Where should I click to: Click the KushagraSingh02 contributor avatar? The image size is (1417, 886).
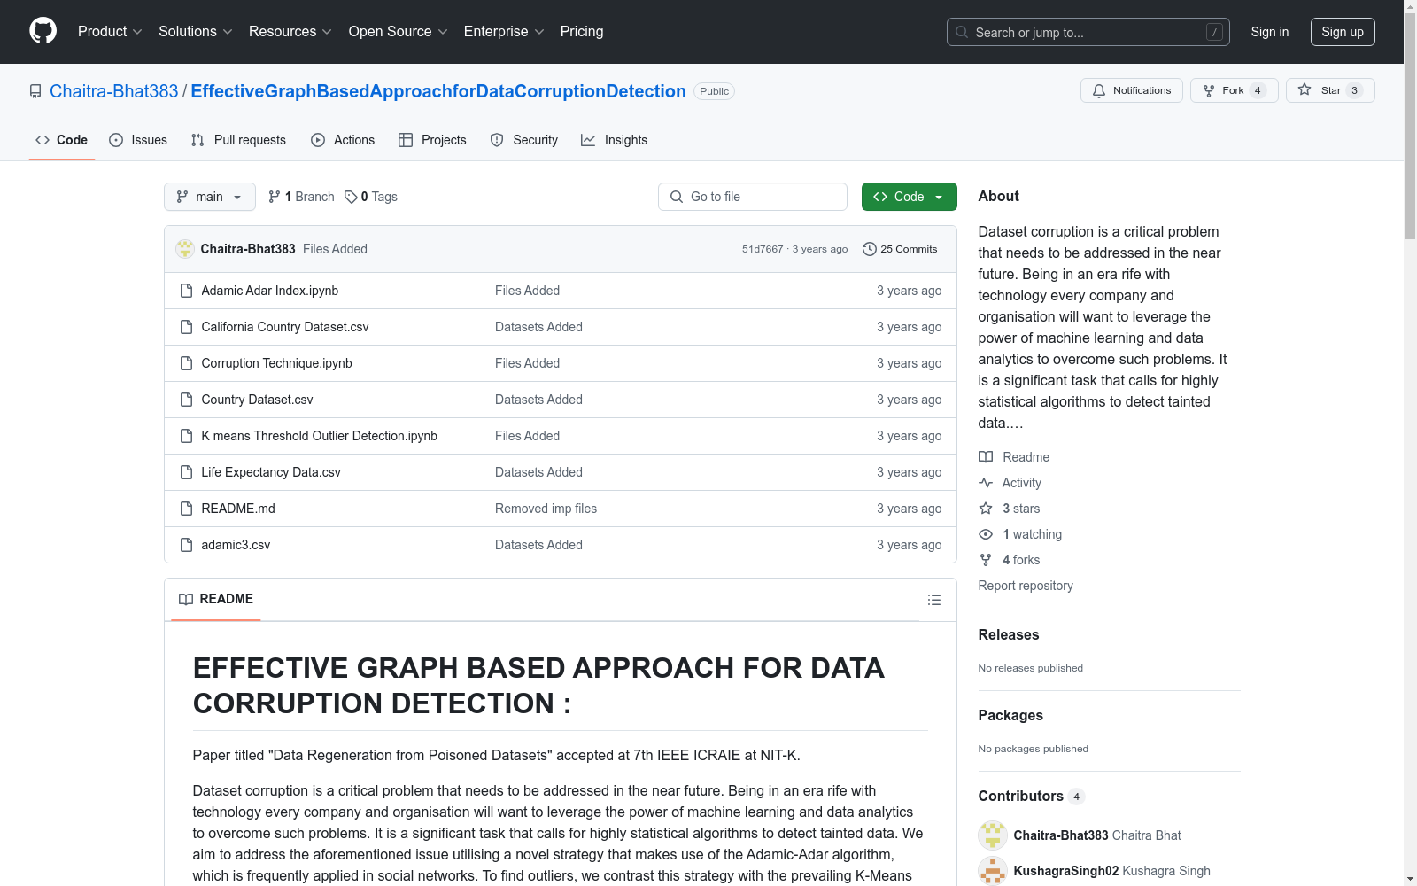[993, 871]
